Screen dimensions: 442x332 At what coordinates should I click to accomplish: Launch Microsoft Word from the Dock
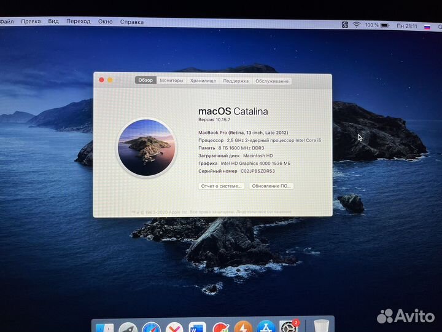(x=197, y=328)
